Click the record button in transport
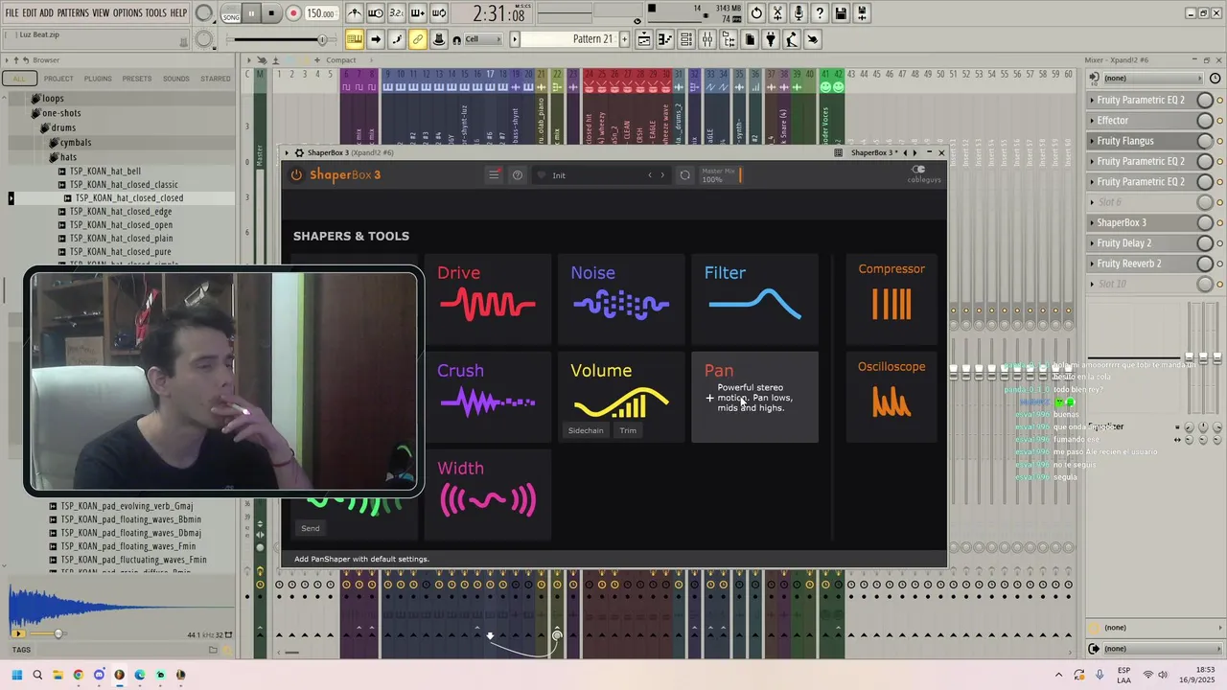This screenshot has width=1227, height=690. point(293,13)
